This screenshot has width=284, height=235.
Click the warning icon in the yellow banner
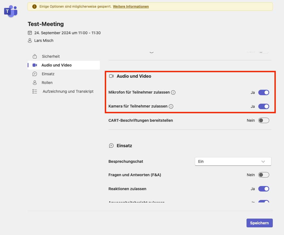[34, 7]
